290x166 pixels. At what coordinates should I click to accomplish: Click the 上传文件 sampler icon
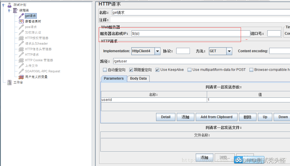(21, 66)
